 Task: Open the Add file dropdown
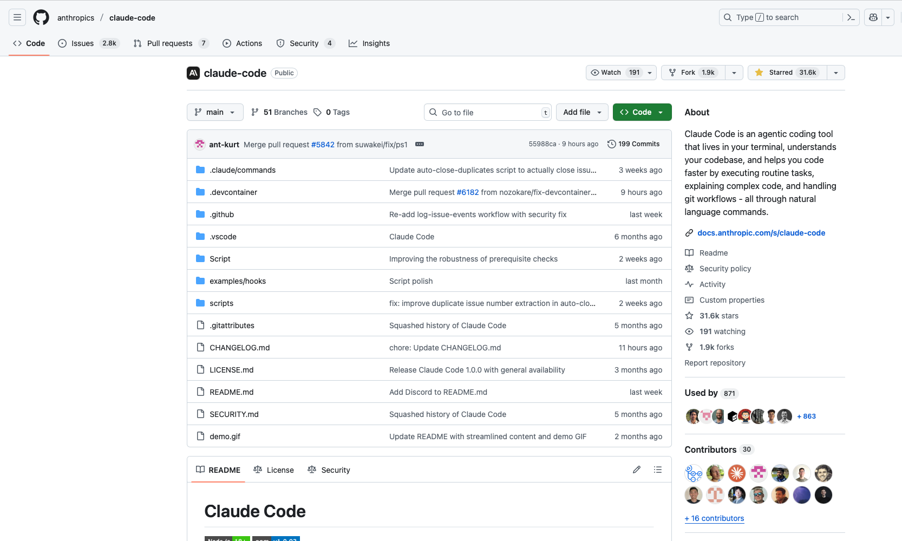pyautogui.click(x=582, y=112)
